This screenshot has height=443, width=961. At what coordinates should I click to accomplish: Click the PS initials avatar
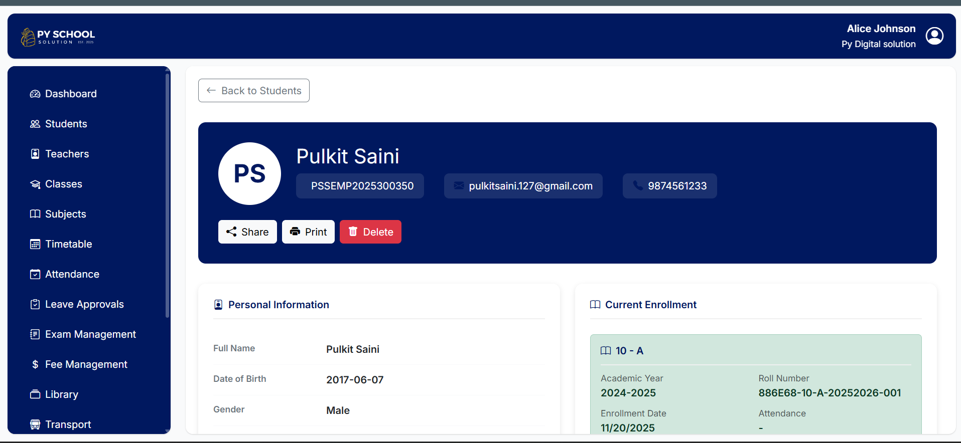[x=249, y=173]
